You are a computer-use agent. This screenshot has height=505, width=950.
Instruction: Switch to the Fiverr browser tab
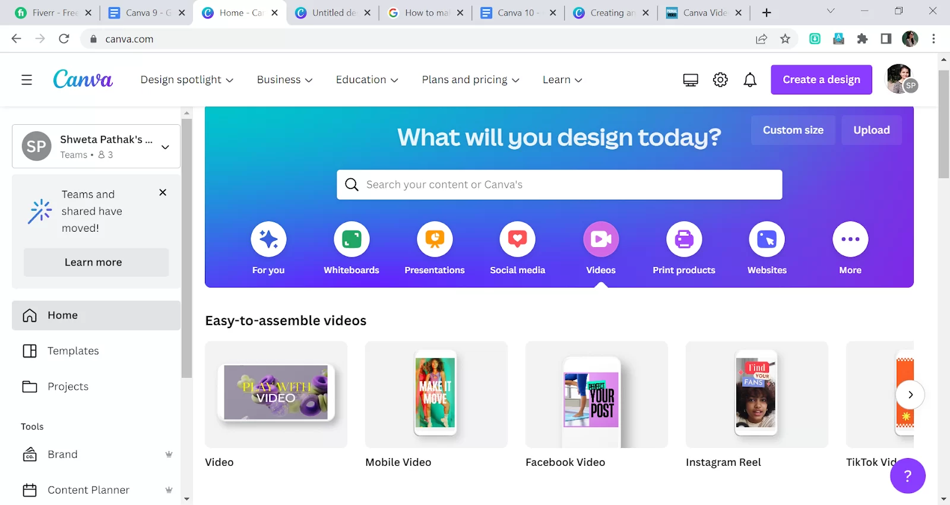click(x=52, y=12)
